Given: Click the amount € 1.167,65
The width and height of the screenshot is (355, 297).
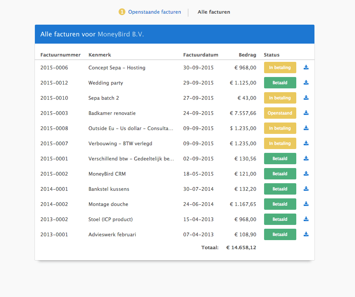Looking at the screenshot, I should (x=243, y=204).
